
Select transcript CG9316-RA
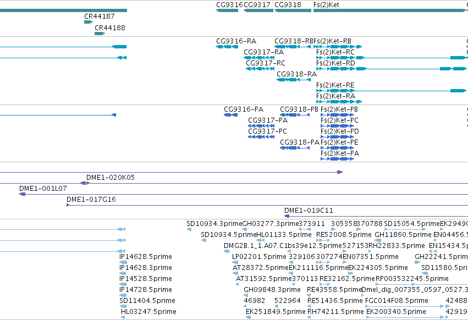[227, 47]
